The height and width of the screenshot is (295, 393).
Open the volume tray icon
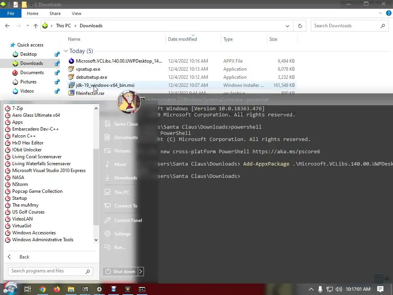click(x=339, y=289)
